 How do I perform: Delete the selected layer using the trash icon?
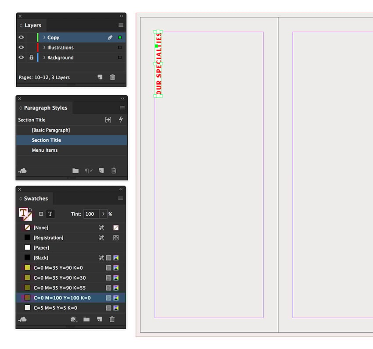click(112, 77)
